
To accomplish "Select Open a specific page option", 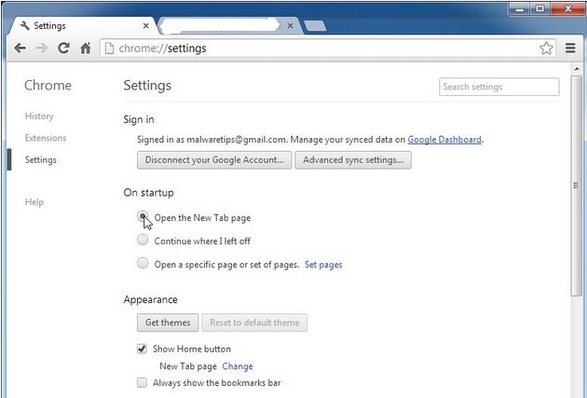I will [143, 263].
